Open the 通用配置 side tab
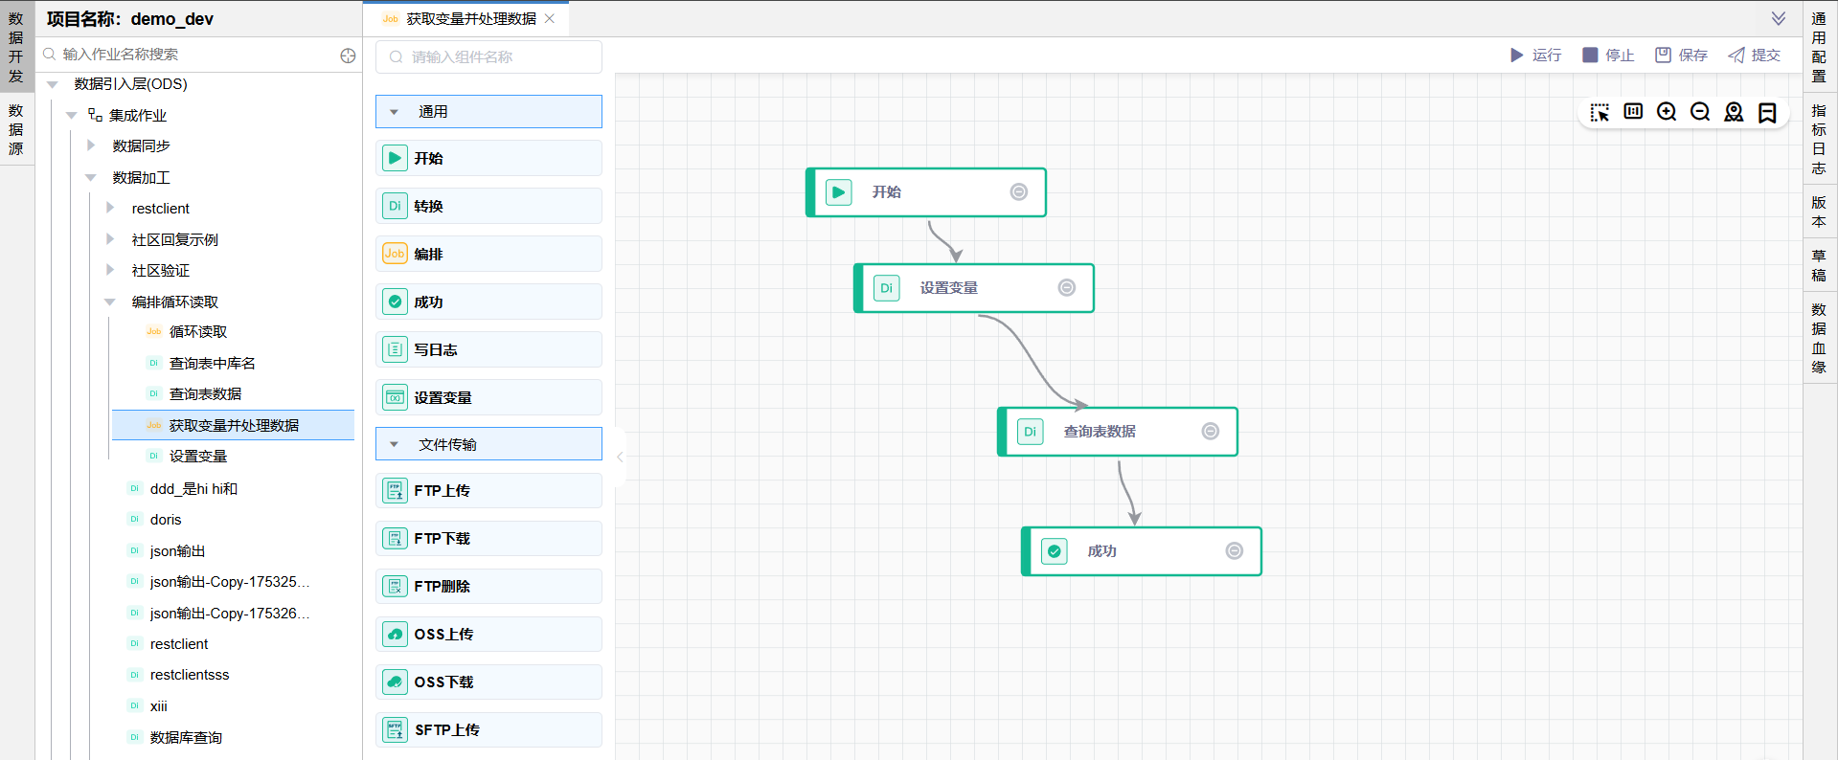The width and height of the screenshot is (1838, 760). pyautogui.click(x=1819, y=47)
